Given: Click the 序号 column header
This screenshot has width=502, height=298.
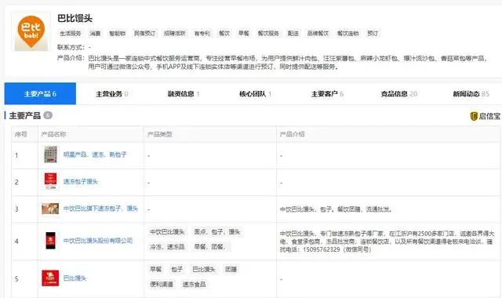Looking at the screenshot, I should pyautogui.click(x=20, y=134).
